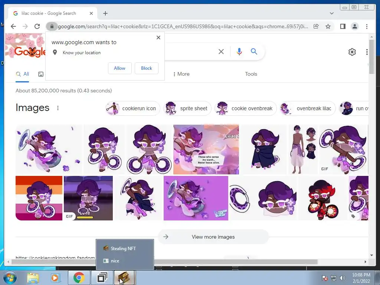This screenshot has width=380, height=285.
Task: Bookmark this page with the star
Action: 328,26
